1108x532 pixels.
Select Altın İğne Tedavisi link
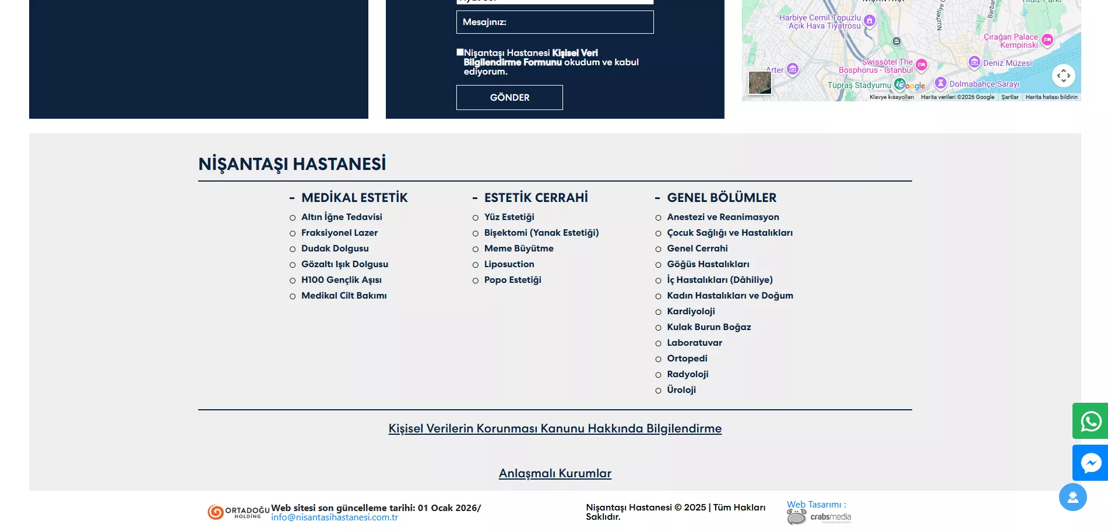pos(342,217)
